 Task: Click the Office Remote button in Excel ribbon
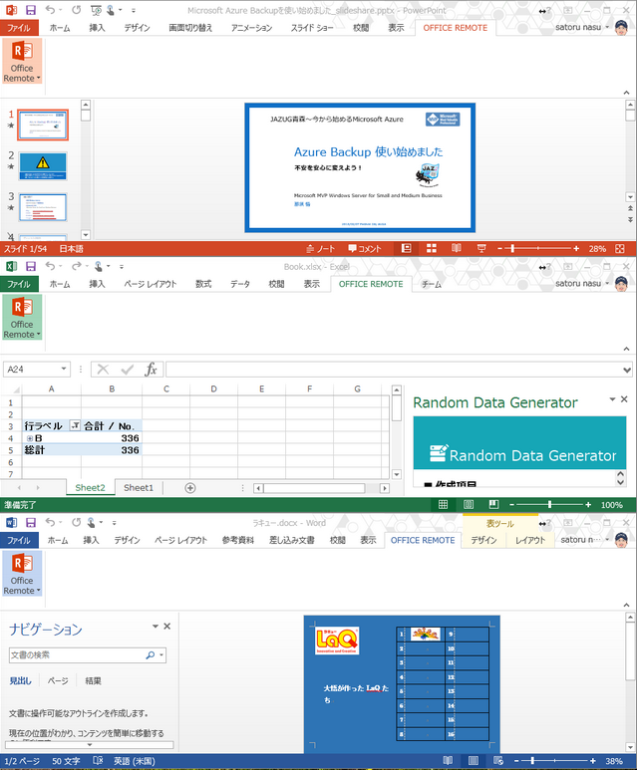pyautogui.click(x=22, y=318)
